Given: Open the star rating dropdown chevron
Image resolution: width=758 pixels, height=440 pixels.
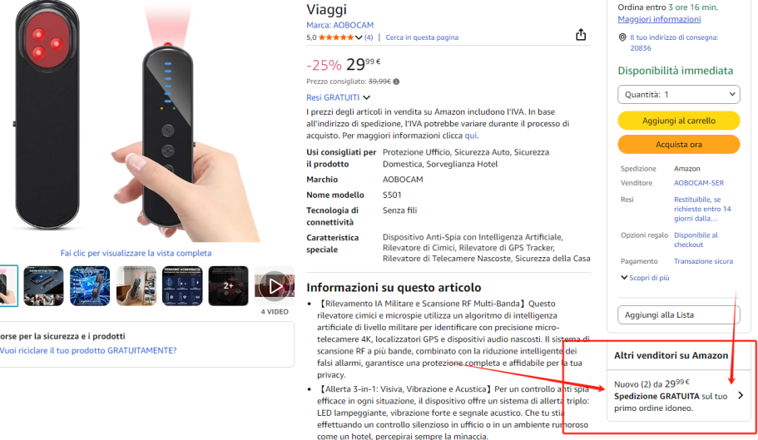Looking at the screenshot, I should tap(359, 37).
